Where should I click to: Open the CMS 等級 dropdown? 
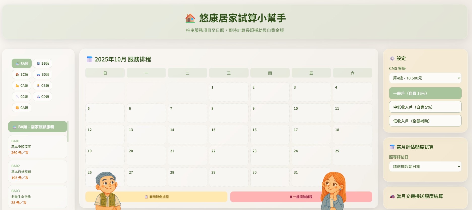[425, 78]
